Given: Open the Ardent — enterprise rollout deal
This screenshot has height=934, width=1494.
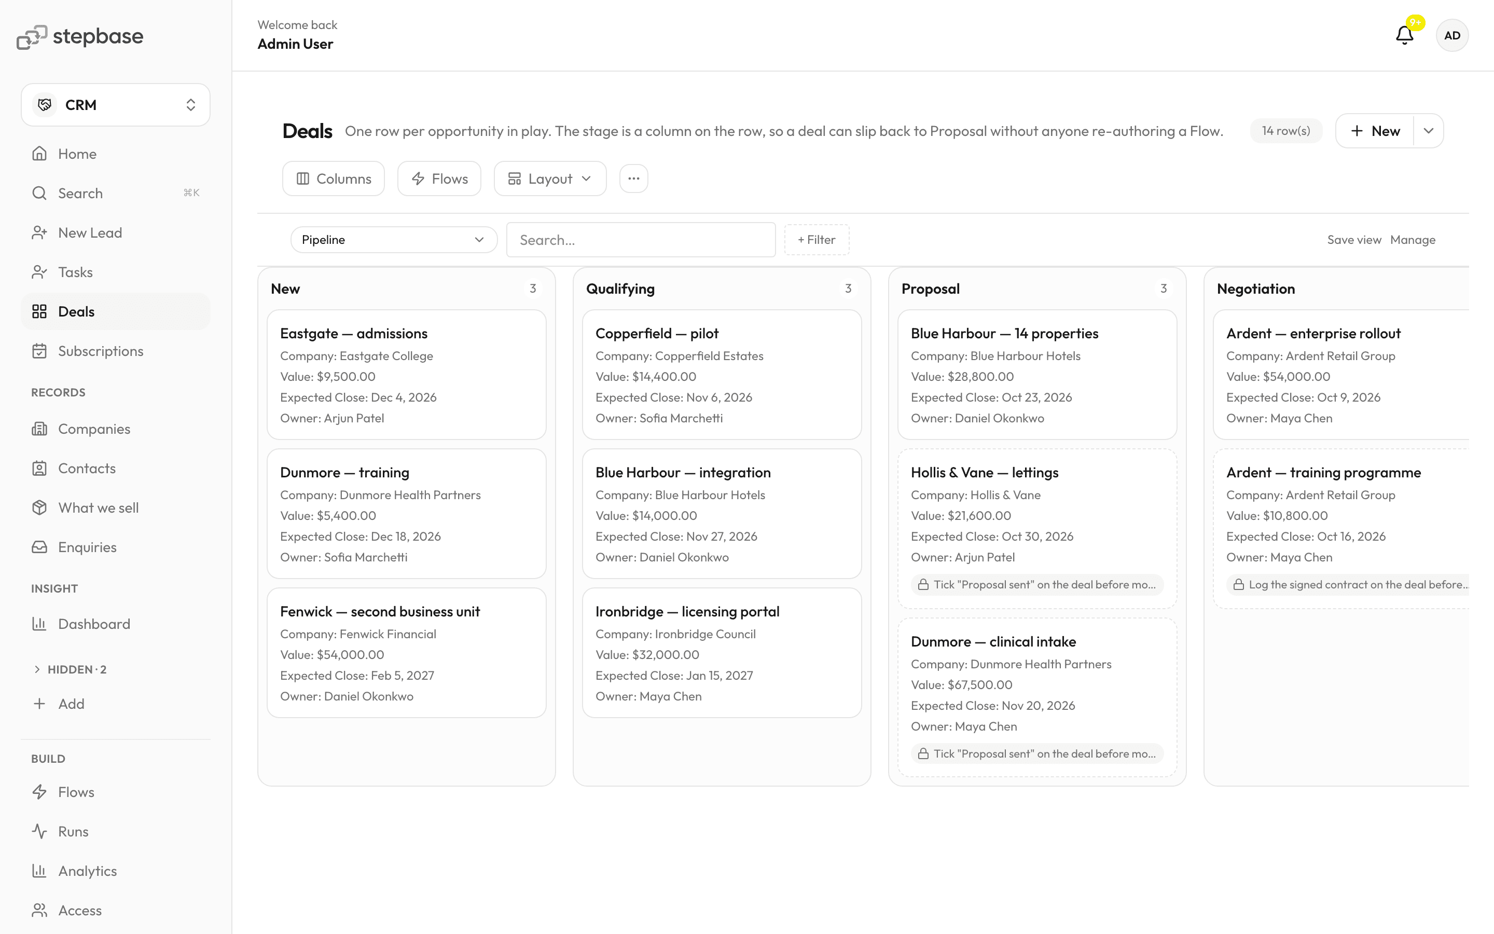Looking at the screenshot, I should click(1341, 375).
